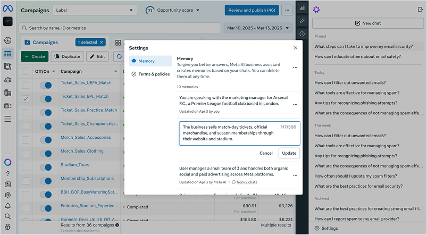427x235 pixels.
Task: Select the pencil edit icon in dark rail
Action: click(x=302, y=21)
